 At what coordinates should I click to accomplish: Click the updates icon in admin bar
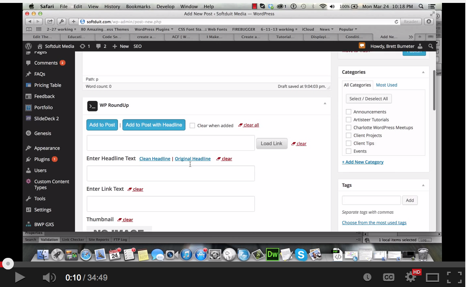pyautogui.click(x=85, y=46)
